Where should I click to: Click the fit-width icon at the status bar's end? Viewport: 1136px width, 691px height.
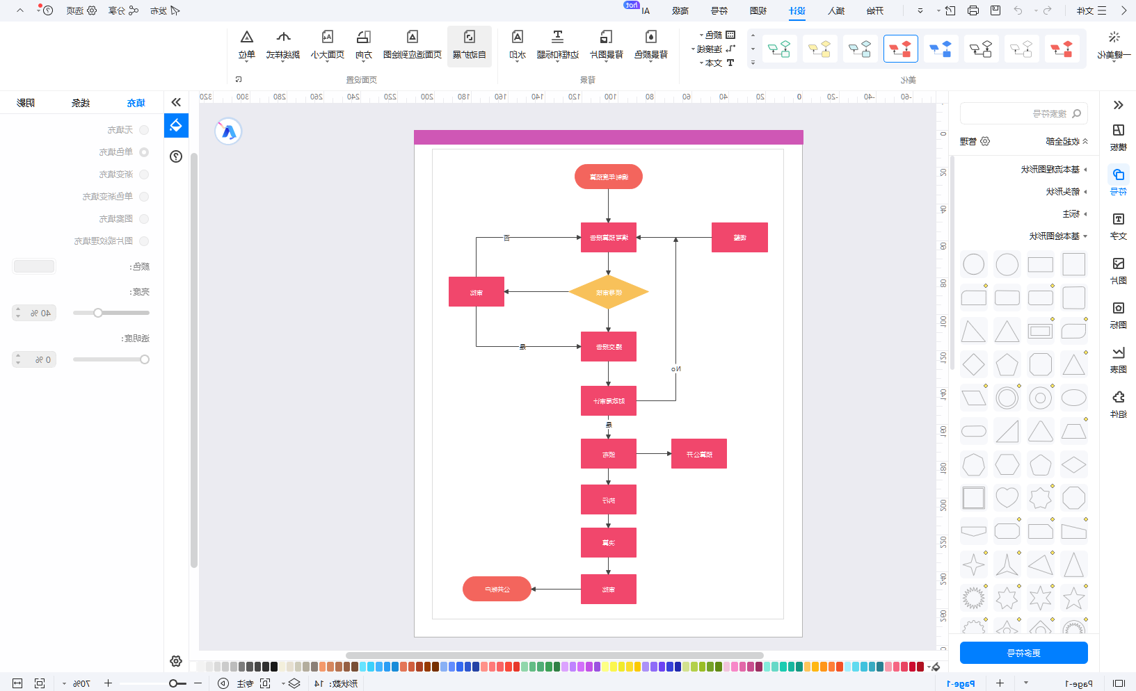(17, 683)
